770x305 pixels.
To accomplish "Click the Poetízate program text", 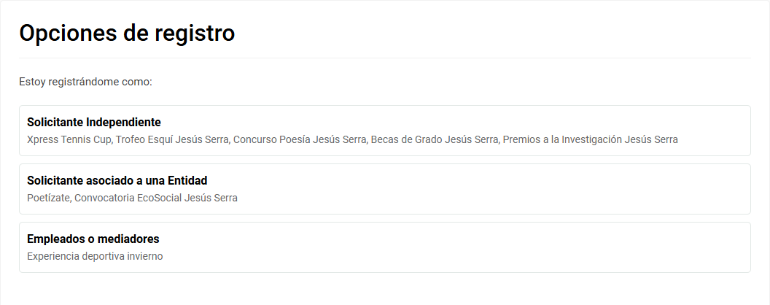I will coord(49,198).
